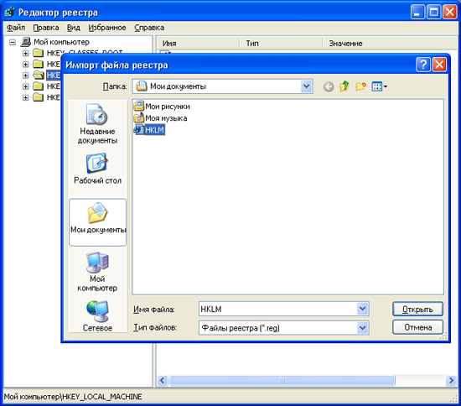Open the Файл menu
The height and width of the screenshot is (406, 461).
(16, 28)
